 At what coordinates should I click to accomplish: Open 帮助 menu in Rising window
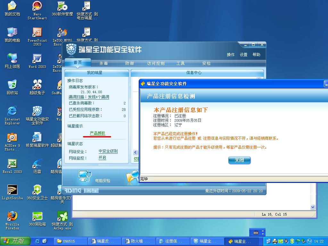(x=256, y=54)
